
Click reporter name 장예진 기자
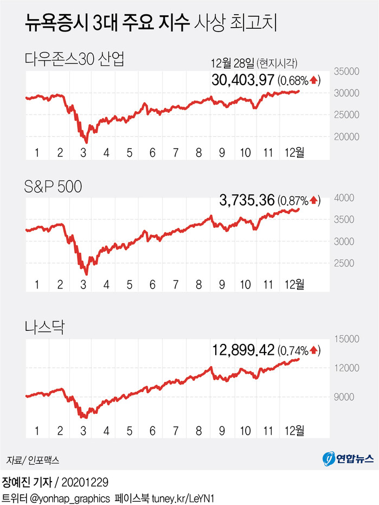click(x=29, y=482)
